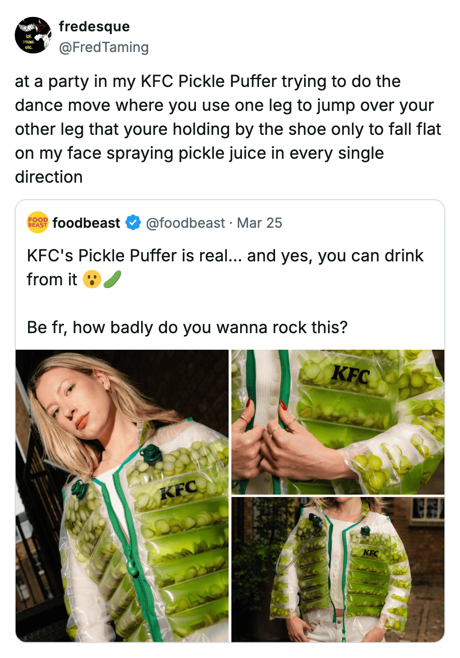The width and height of the screenshot is (460, 658).
Task: Open the @foodbeast handle
Action: point(185,223)
